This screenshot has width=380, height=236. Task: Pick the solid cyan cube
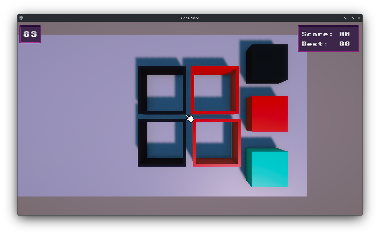pos(267,168)
